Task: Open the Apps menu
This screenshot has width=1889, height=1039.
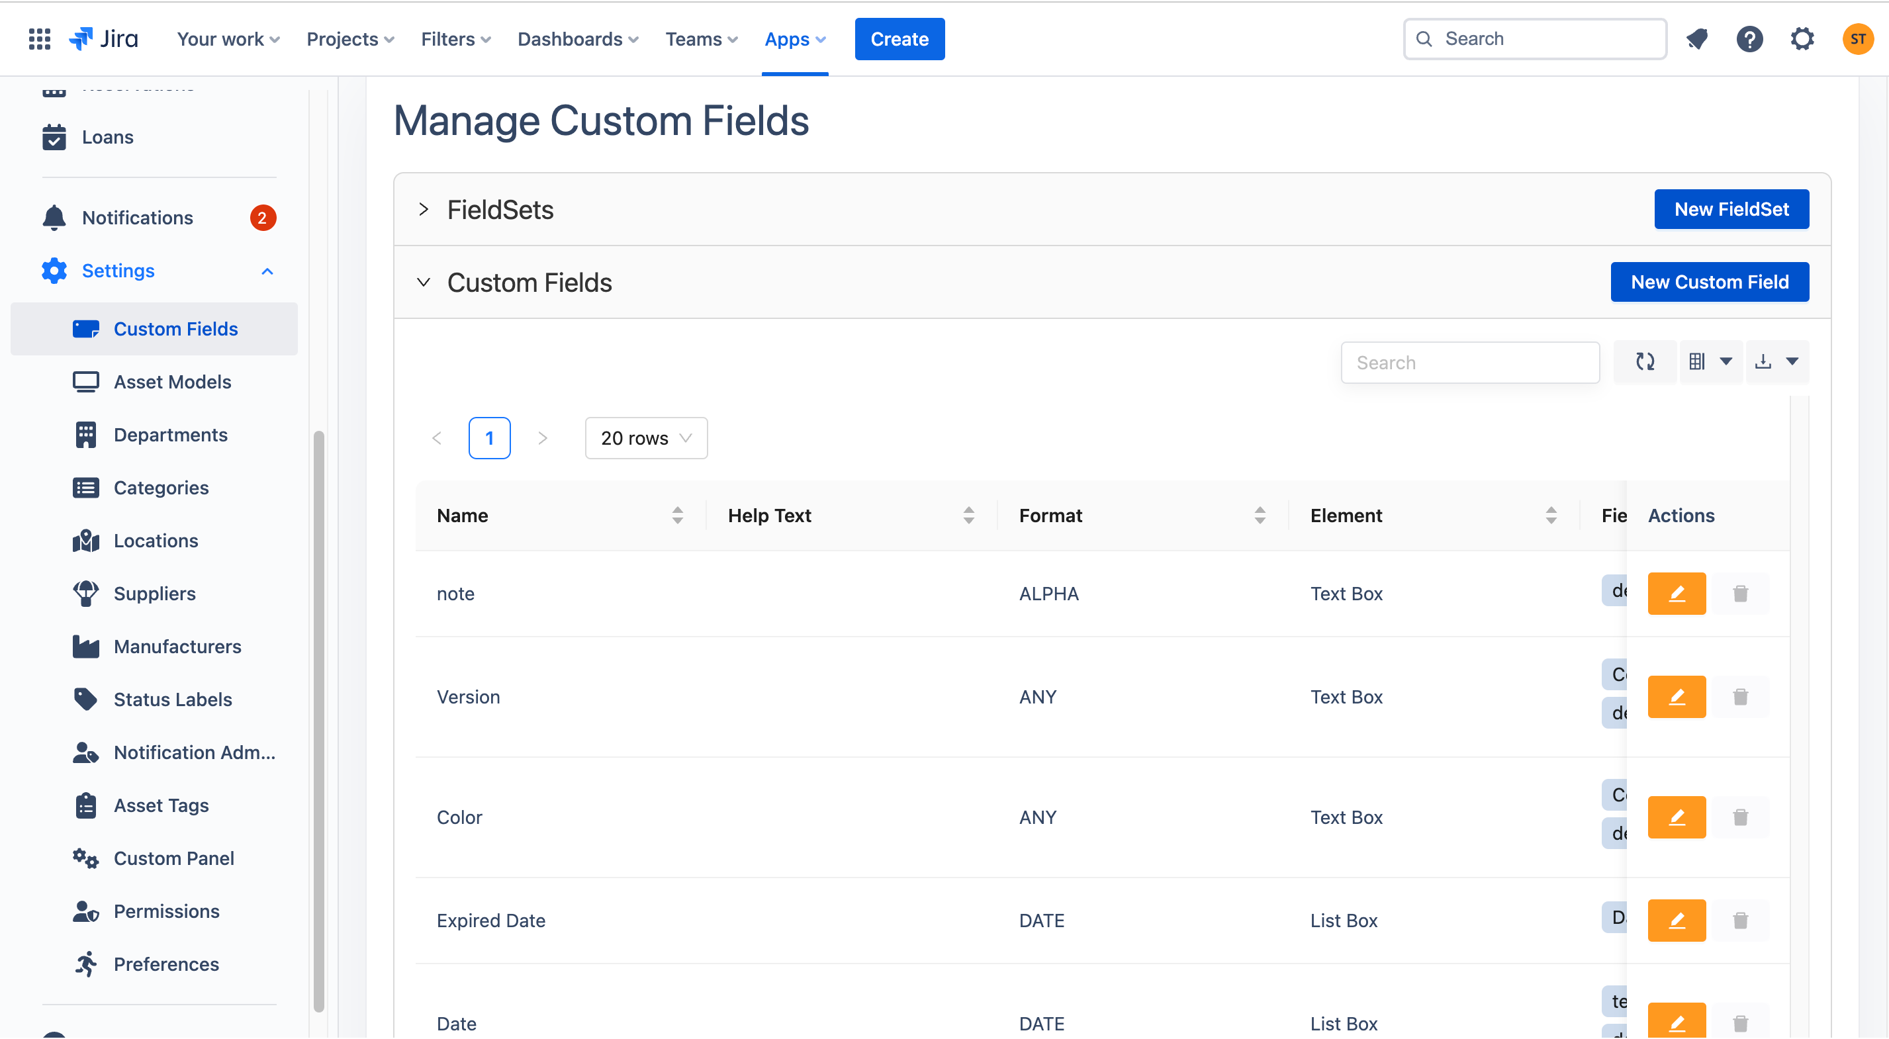Action: (x=795, y=39)
